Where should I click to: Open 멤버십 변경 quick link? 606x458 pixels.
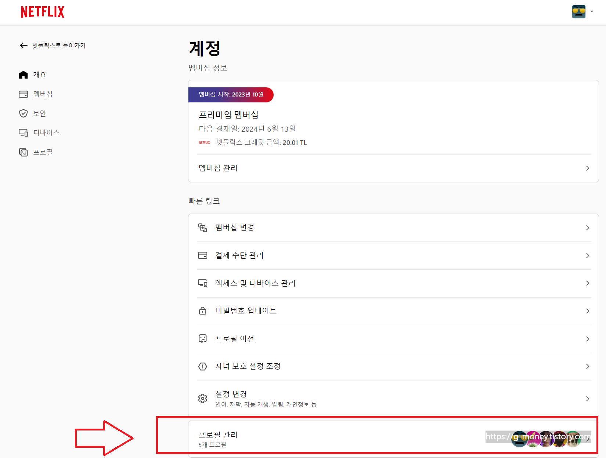393,228
